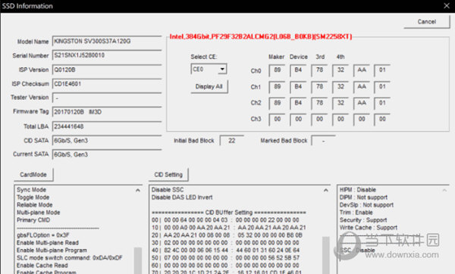Select 'Disable DAS LED Invert' line
Image resolution: width=455 pixels, height=274 pixels.
[x=182, y=198]
